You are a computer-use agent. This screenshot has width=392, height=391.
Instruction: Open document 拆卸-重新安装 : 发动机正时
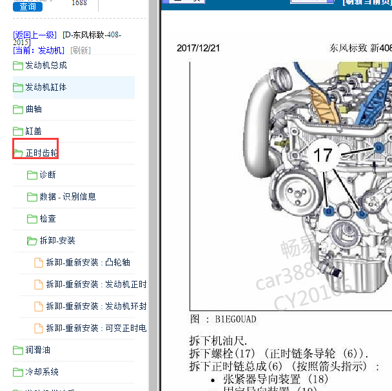click(96, 284)
